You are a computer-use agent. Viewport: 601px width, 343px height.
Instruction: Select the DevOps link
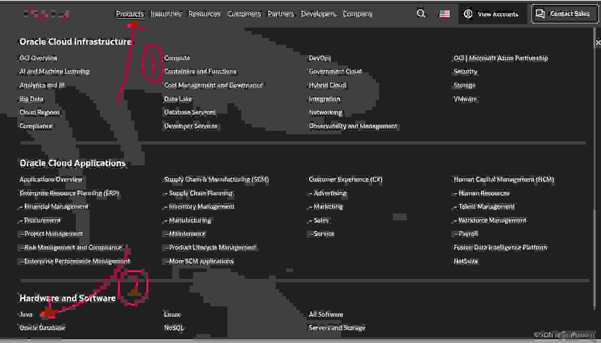pyautogui.click(x=320, y=58)
